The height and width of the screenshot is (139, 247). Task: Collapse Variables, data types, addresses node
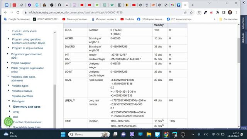coord(8,76)
